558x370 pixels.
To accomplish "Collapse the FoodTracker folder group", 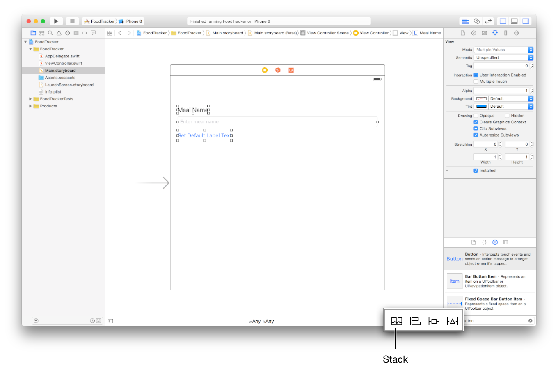I will pos(30,49).
